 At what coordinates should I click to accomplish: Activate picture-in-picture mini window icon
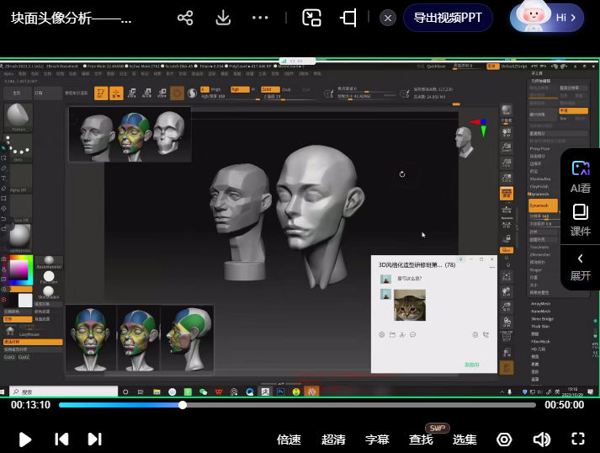tap(312, 18)
